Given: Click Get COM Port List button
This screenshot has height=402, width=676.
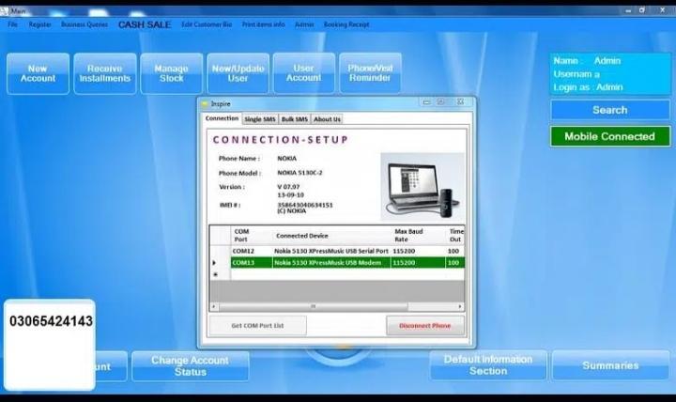Looking at the screenshot, I should pyautogui.click(x=257, y=326).
